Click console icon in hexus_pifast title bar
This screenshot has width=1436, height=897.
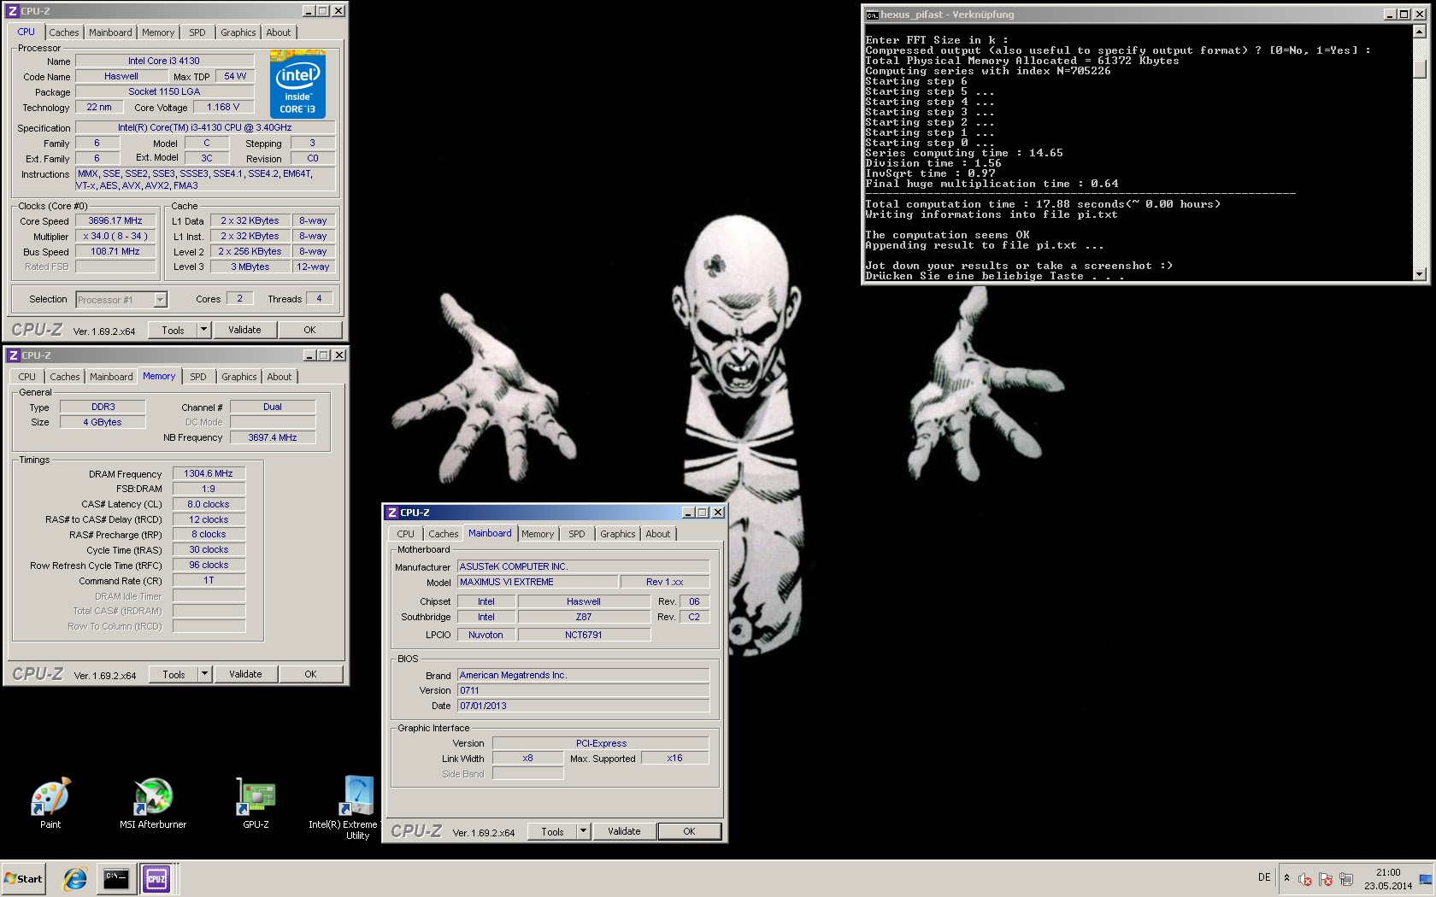872,15
